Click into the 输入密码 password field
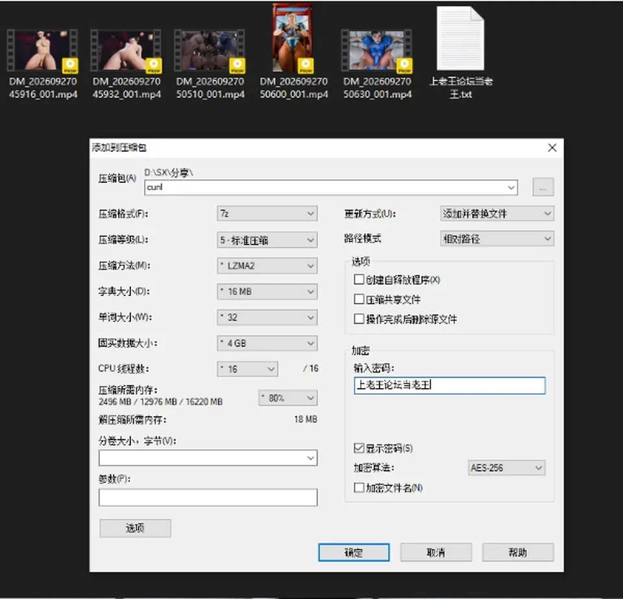Screen dimensions: 623x599 [x=449, y=385]
